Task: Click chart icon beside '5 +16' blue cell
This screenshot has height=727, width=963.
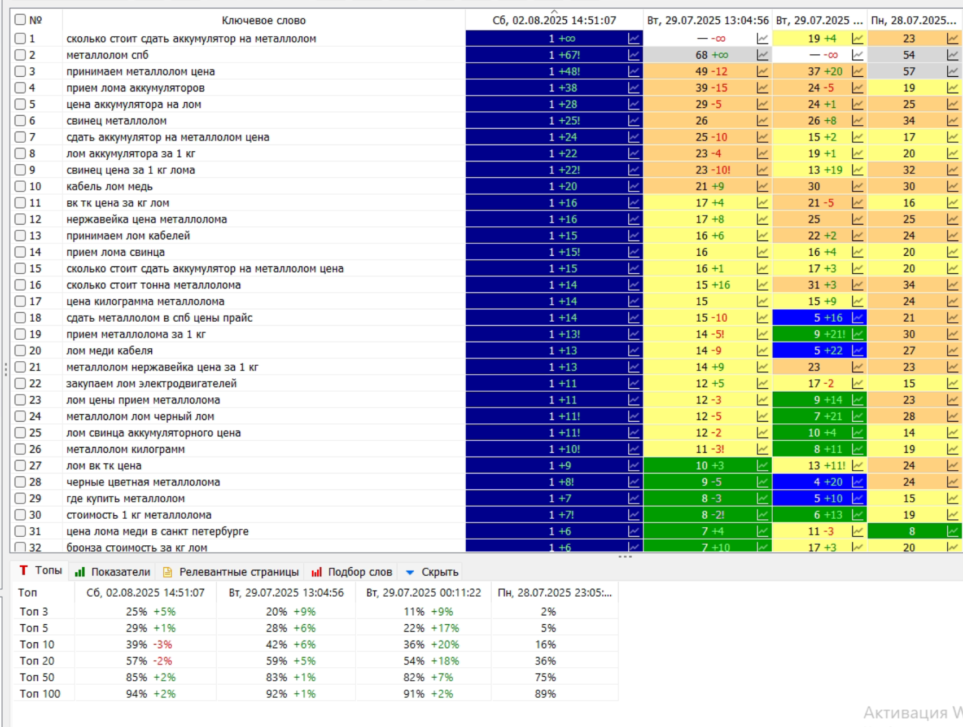Action: pos(857,318)
